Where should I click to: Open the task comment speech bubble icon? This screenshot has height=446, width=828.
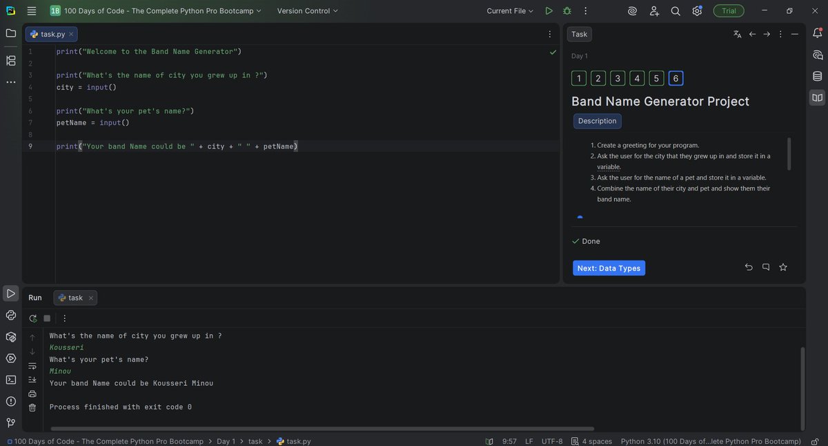tap(766, 267)
